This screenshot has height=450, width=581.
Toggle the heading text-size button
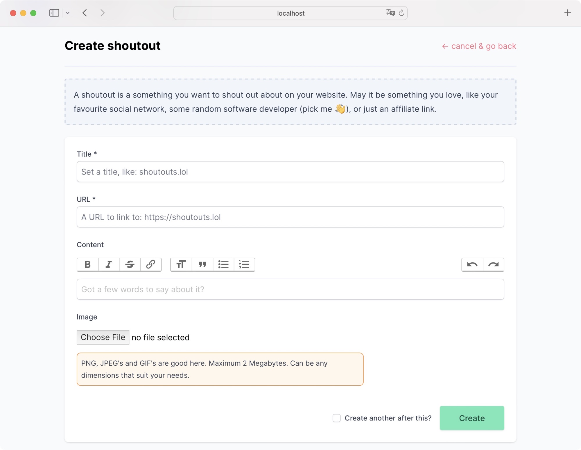pos(181,264)
